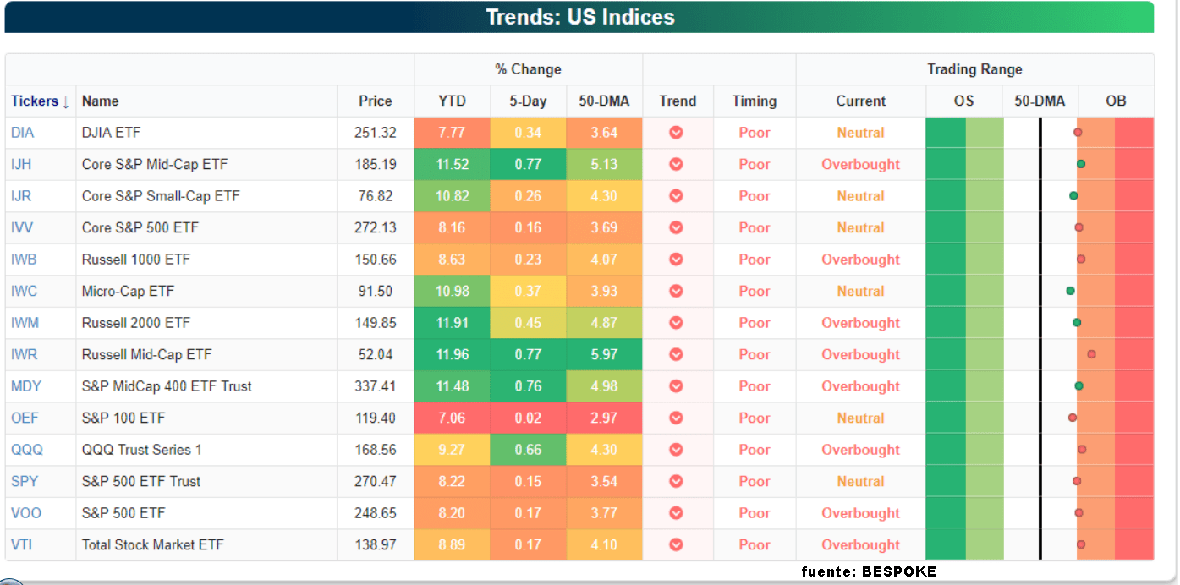Image resolution: width=1180 pixels, height=585 pixels.
Task: Sort by YTD percent change column
Action: click(452, 101)
